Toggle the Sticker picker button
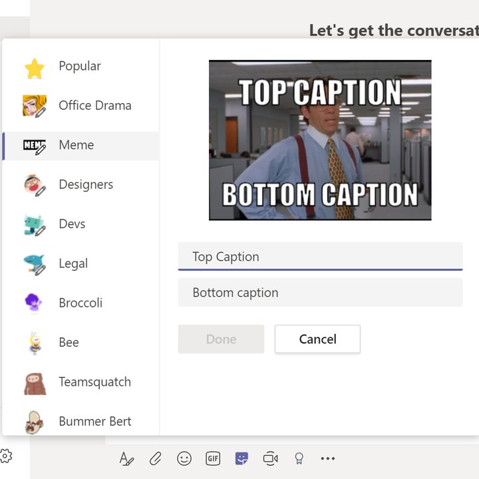 [241, 458]
